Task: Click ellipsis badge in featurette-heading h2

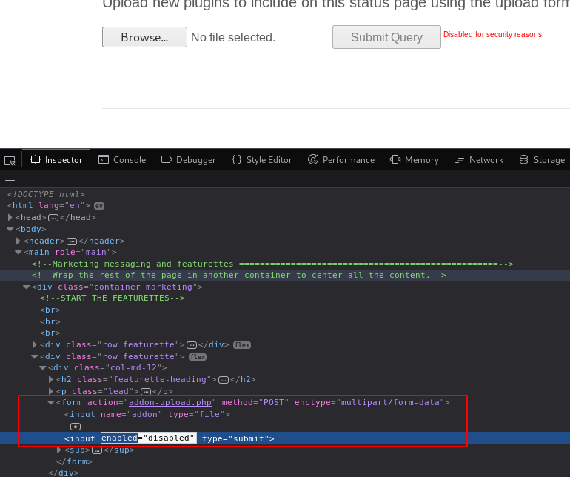Action: 224,380
